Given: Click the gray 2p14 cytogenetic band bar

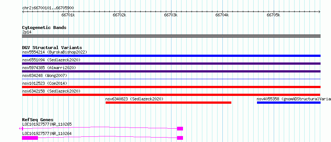Looking at the screenshot, I should click(171, 36).
